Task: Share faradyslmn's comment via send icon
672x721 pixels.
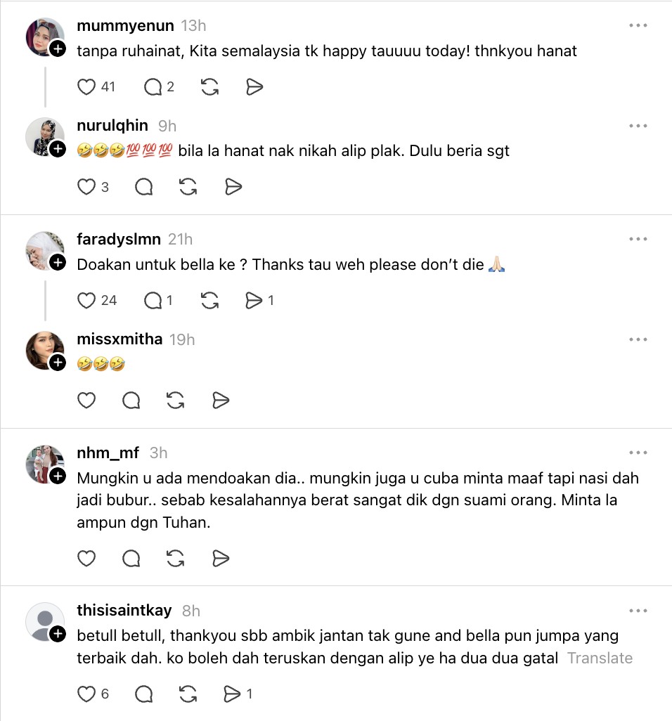Action: pyautogui.click(x=254, y=301)
